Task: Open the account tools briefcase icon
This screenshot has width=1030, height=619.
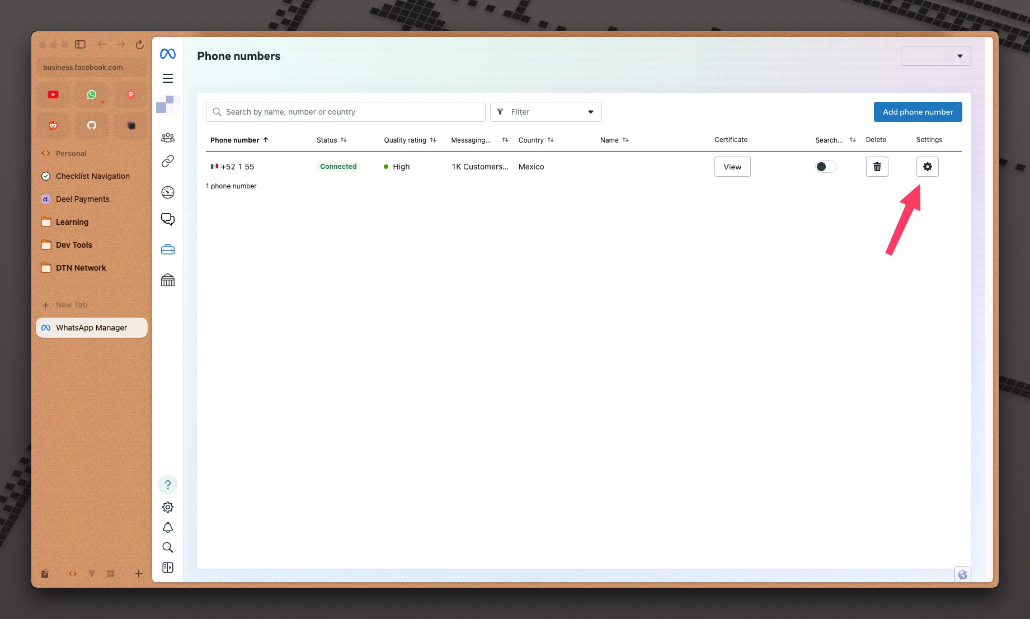Action: (168, 249)
